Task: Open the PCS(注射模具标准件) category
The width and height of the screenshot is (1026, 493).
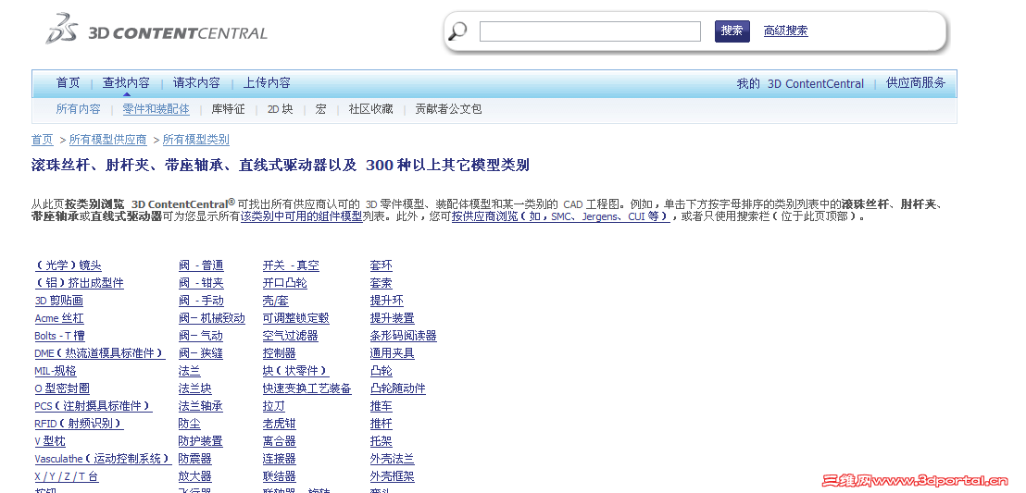Action: pyautogui.click(x=94, y=406)
